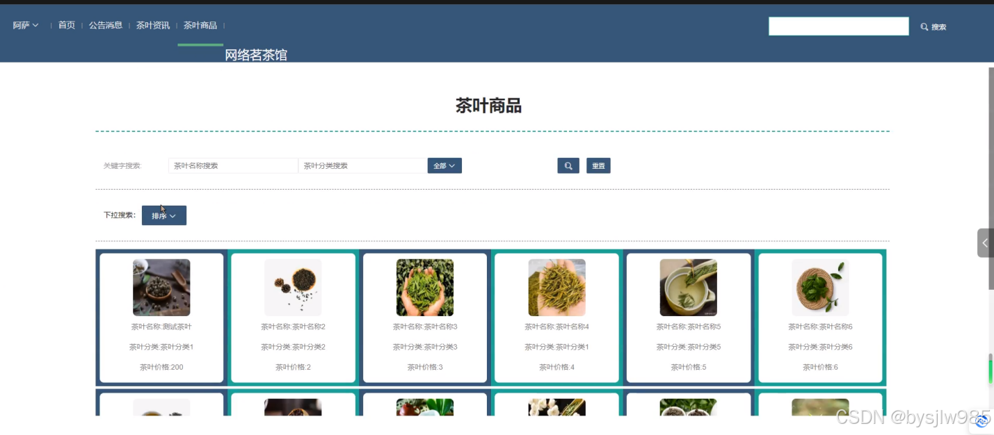The width and height of the screenshot is (994, 435).
Task: Click the text 茶叶价格:200
Action: click(161, 367)
